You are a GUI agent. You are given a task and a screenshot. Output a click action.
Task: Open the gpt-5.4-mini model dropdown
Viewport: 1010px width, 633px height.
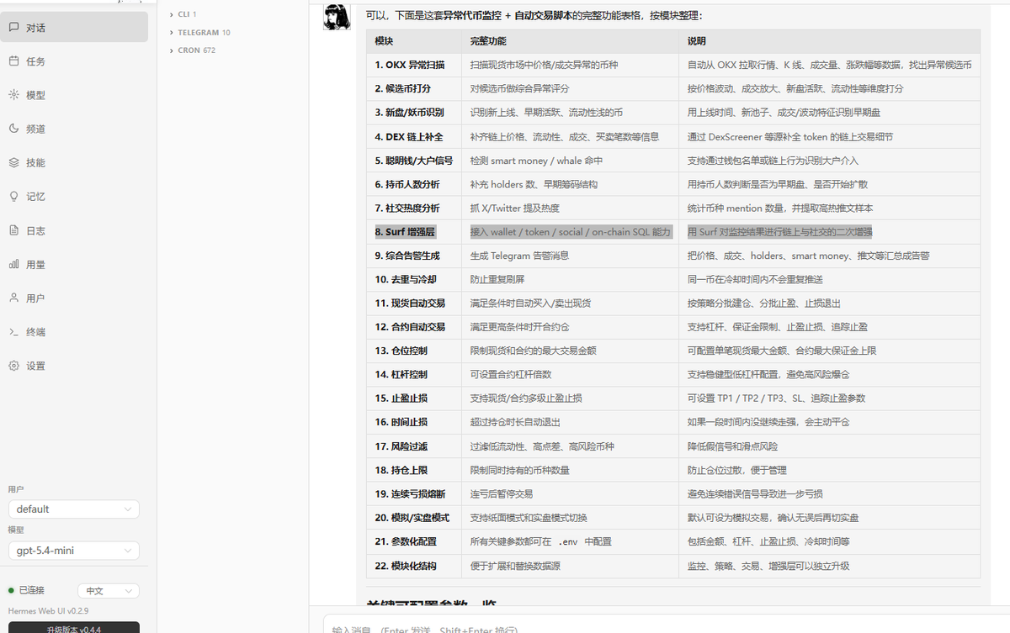(x=73, y=551)
